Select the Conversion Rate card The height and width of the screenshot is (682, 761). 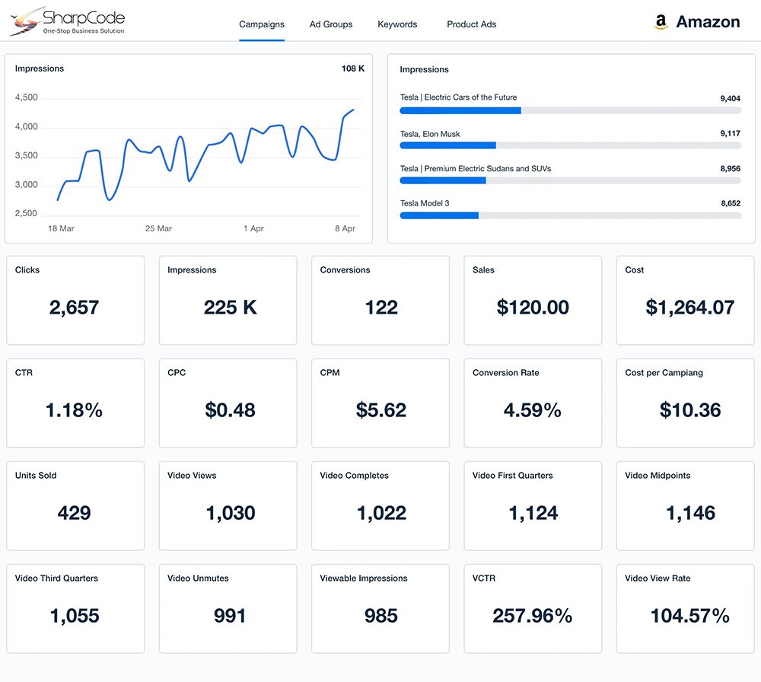tap(533, 403)
